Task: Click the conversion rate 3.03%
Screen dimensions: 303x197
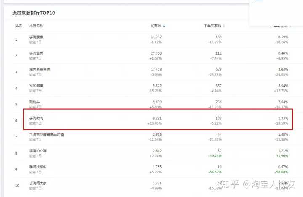Action: pyautogui.click(x=283, y=69)
